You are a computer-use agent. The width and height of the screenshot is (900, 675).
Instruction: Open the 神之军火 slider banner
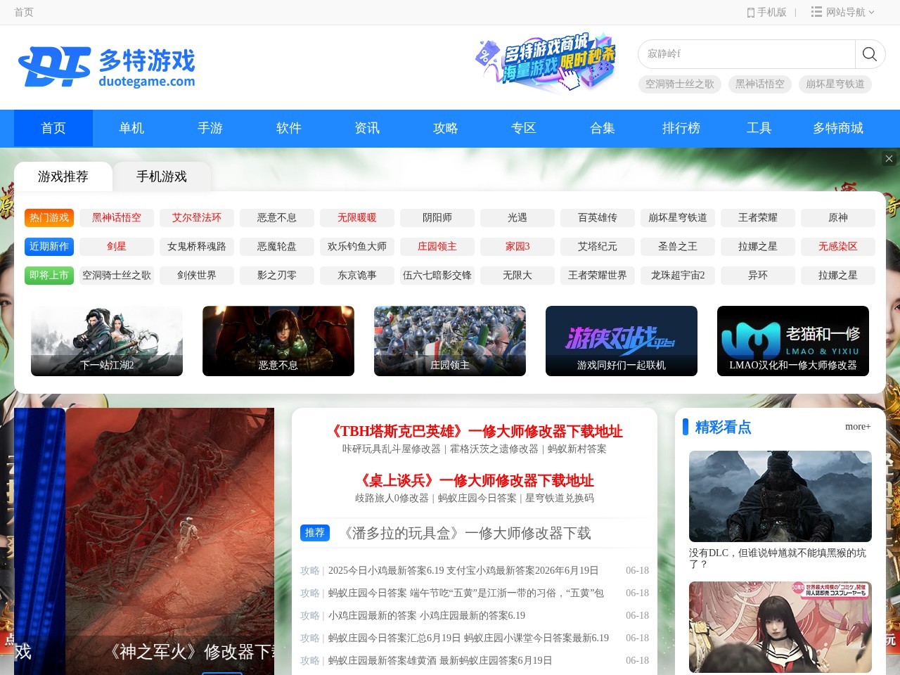(x=169, y=541)
